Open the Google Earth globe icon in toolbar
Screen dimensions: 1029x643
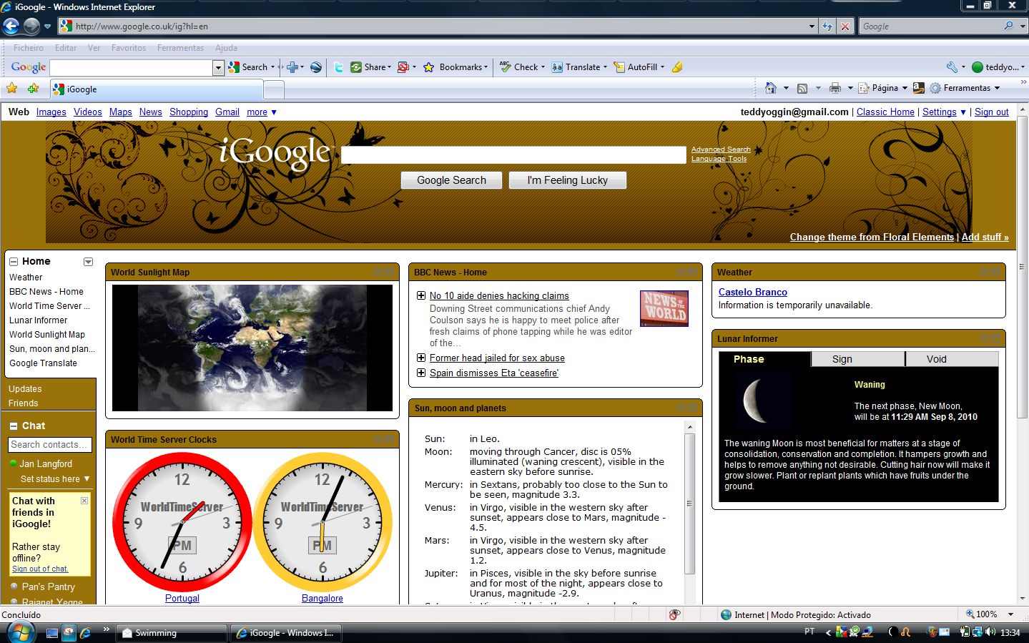pyautogui.click(x=316, y=67)
